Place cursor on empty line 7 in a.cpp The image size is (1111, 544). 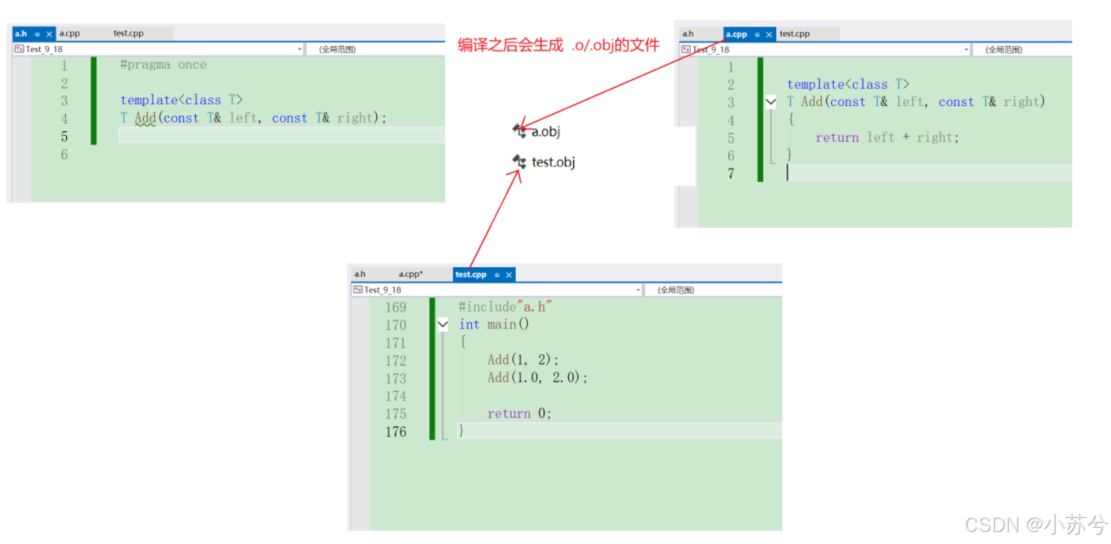coord(929,173)
